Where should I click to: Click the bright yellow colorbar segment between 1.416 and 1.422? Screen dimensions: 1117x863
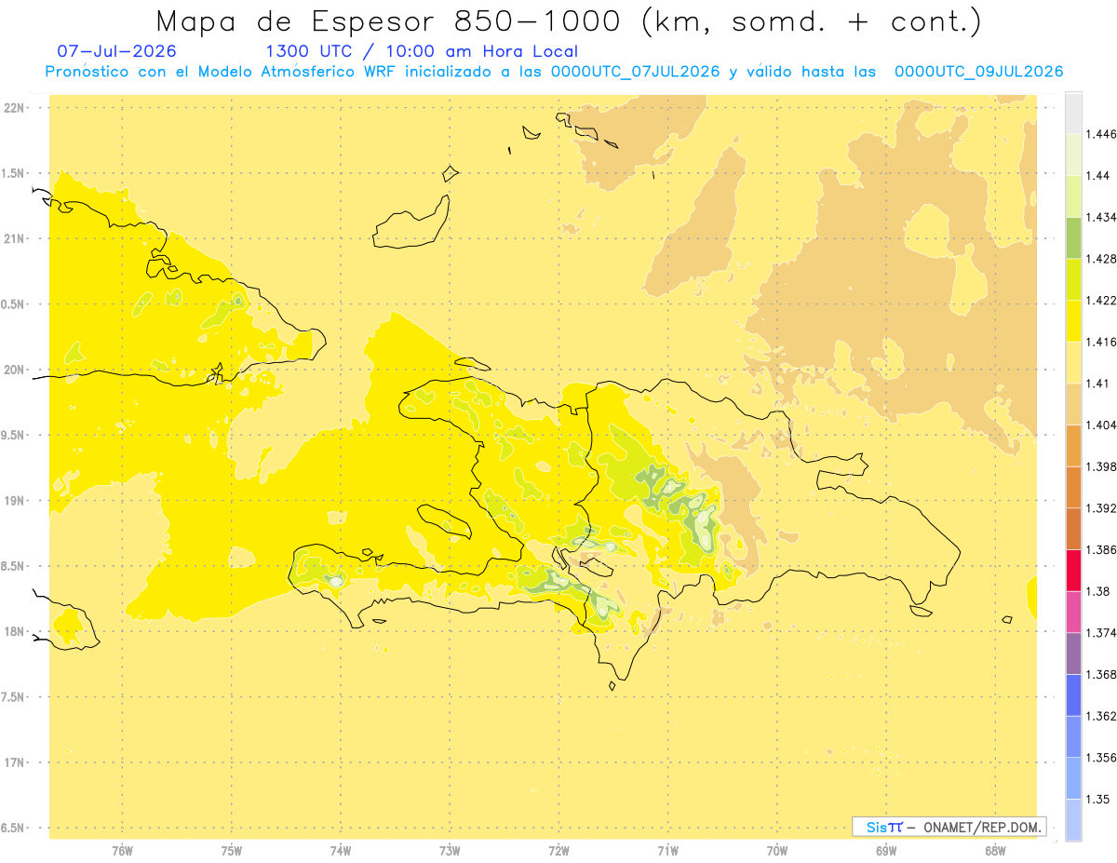pyautogui.click(x=1073, y=321)
